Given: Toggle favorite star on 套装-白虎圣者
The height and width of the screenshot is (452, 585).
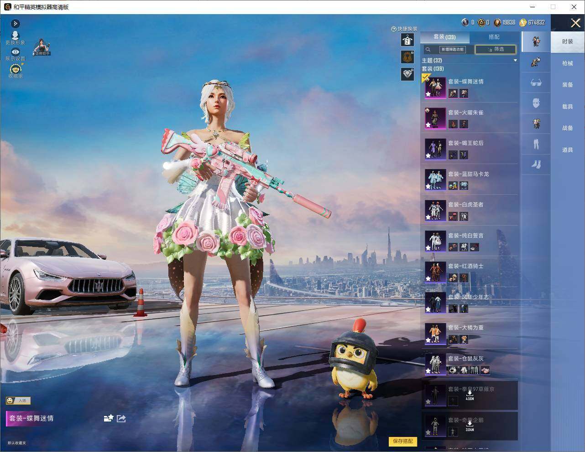Looking at the screenshot, I should coord(428,217).
